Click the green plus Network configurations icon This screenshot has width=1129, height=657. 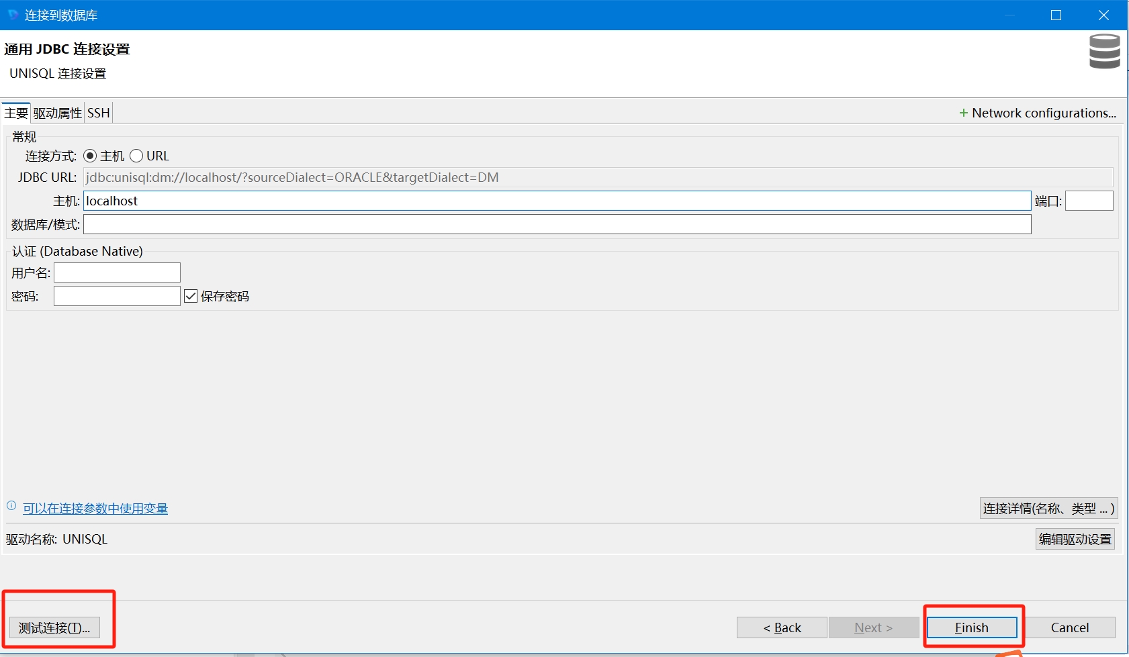[x=964, y=113]
